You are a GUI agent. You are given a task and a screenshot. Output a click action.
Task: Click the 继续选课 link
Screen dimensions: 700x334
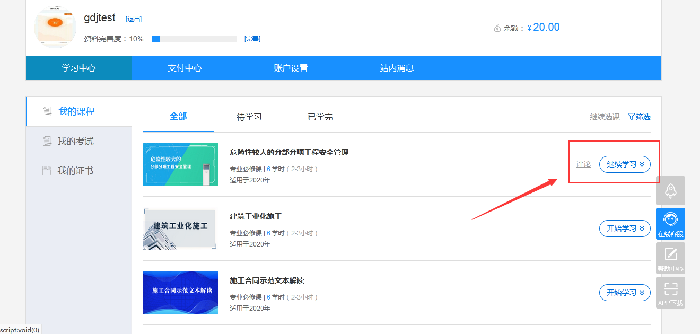pyautogui.click(x=605, y=117)
